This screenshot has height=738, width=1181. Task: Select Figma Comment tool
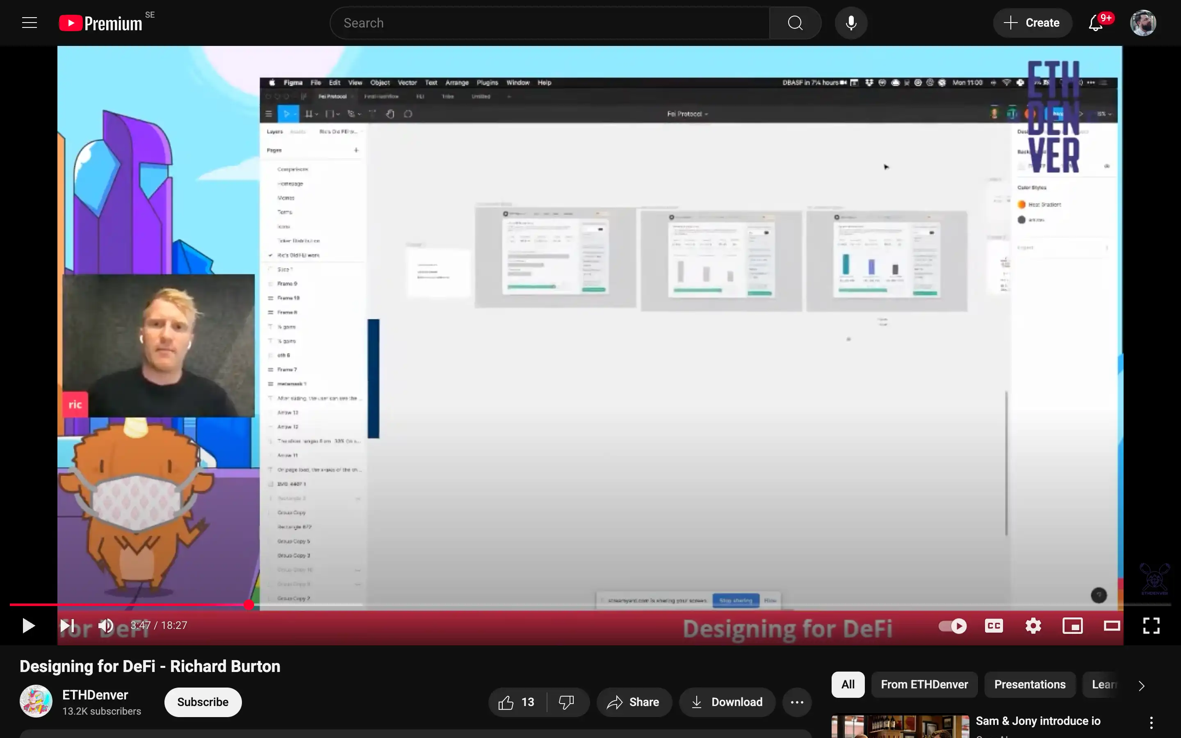(x=408, y=114)
